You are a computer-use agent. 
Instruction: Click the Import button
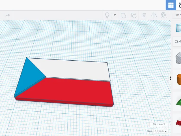click(176, 15)
